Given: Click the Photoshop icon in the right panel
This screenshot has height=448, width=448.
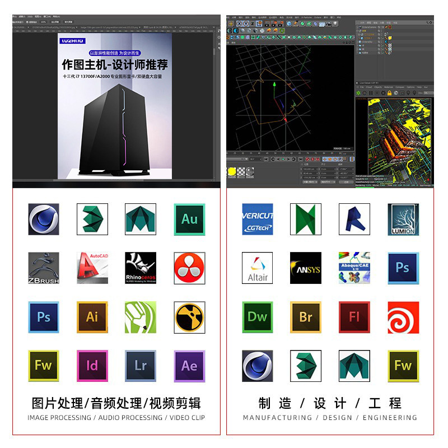Looking at the screenshot, I should [x=403, y=268].
